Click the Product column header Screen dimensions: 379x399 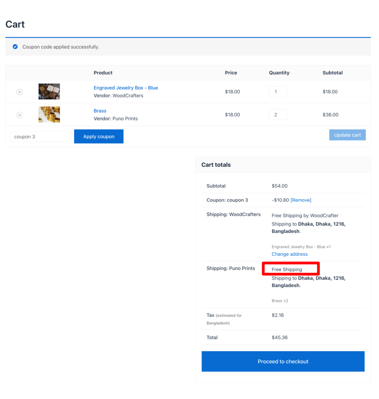click(103, 72)
